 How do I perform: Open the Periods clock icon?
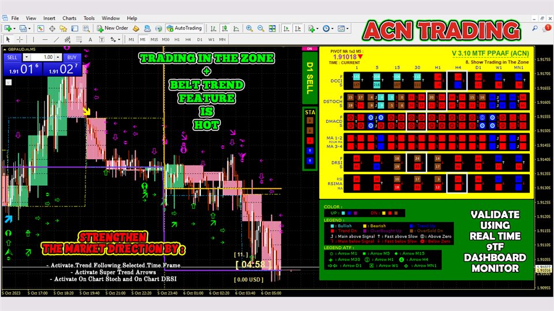(x=326, y=28)
